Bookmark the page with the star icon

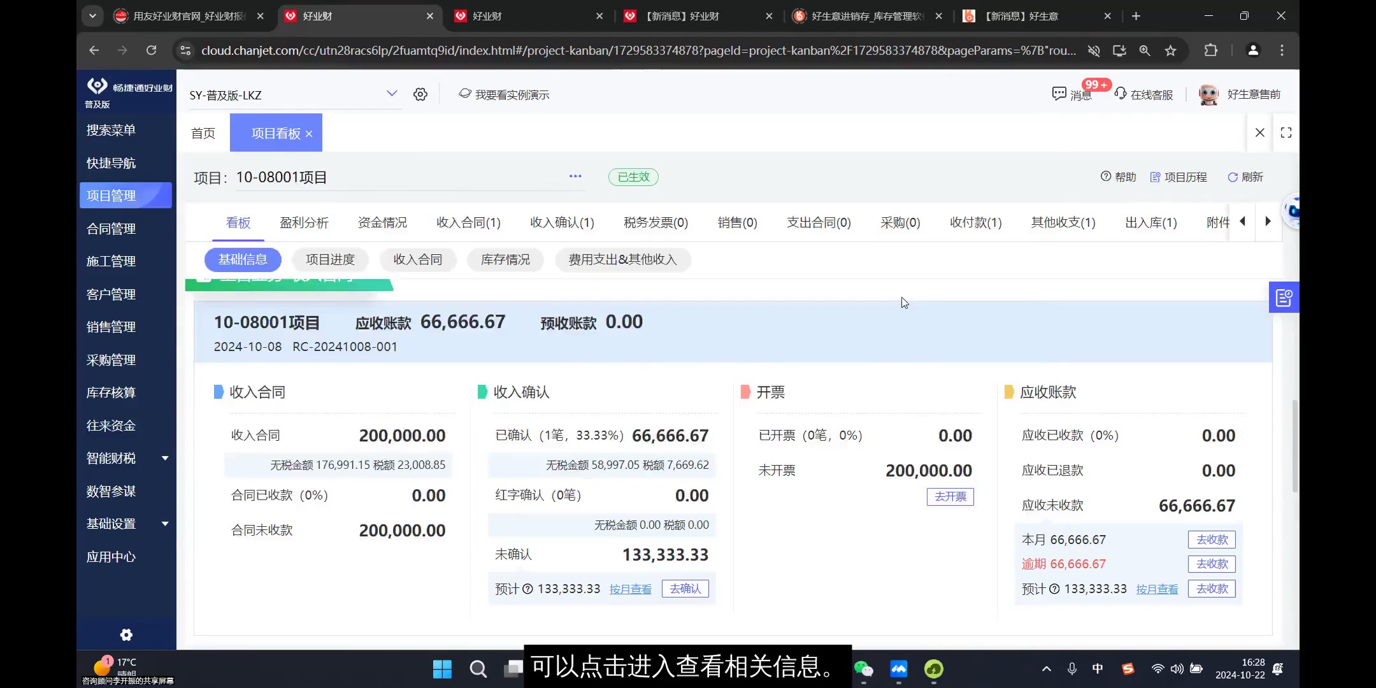click(1171, 50)
